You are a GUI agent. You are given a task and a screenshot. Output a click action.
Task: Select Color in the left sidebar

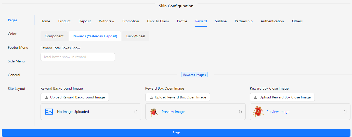click(12, 34)
